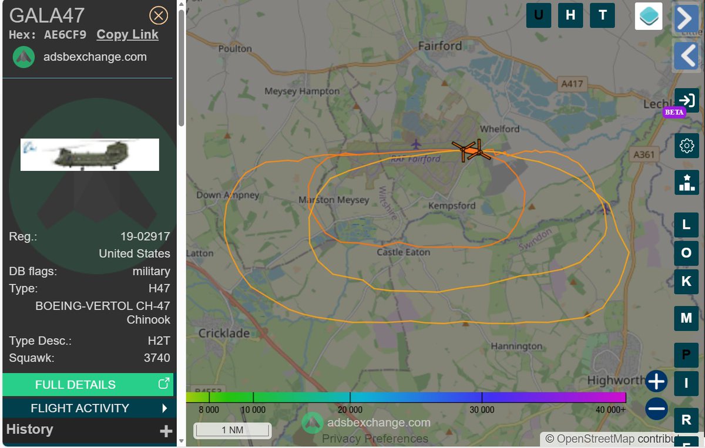Toggle the L map option button
705x448 pixels.
[x=686, y=225]
